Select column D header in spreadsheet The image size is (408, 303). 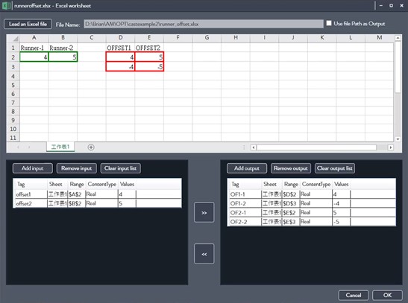coord(121,38)
